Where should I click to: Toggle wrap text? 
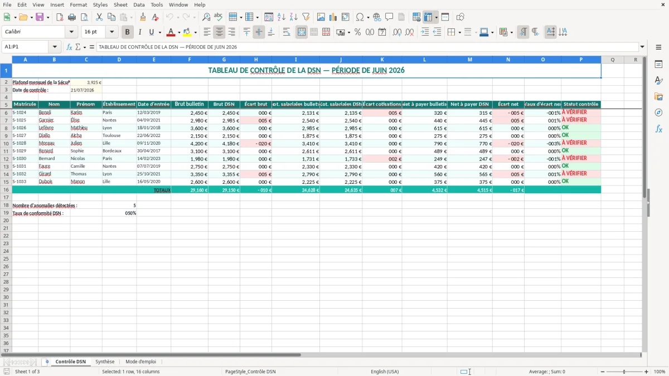click(x=287, y=32)
